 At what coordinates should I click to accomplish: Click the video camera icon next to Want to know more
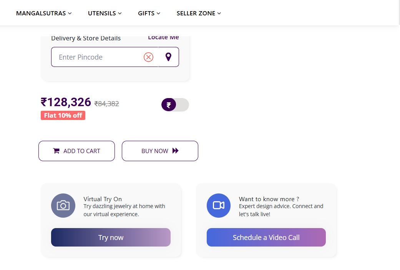(x=218, y=205)
